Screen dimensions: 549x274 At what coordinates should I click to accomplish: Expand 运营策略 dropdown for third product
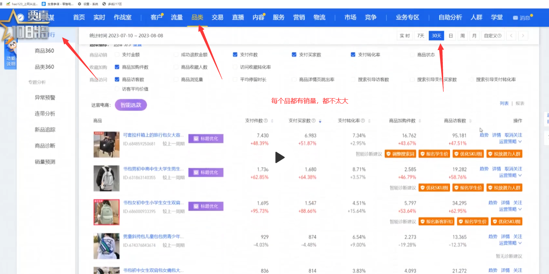[x=510, y=209]
